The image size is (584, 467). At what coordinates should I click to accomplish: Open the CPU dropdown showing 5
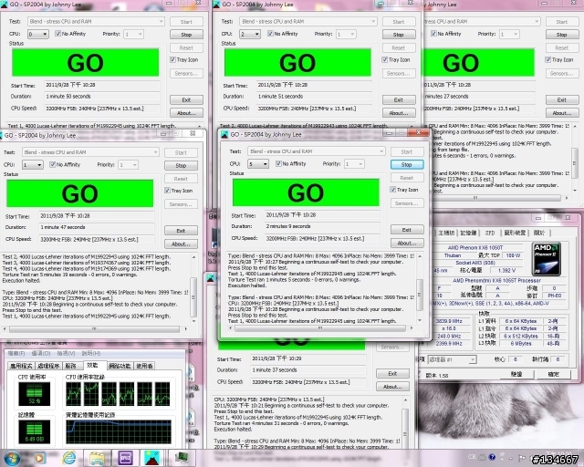point(258,164)
